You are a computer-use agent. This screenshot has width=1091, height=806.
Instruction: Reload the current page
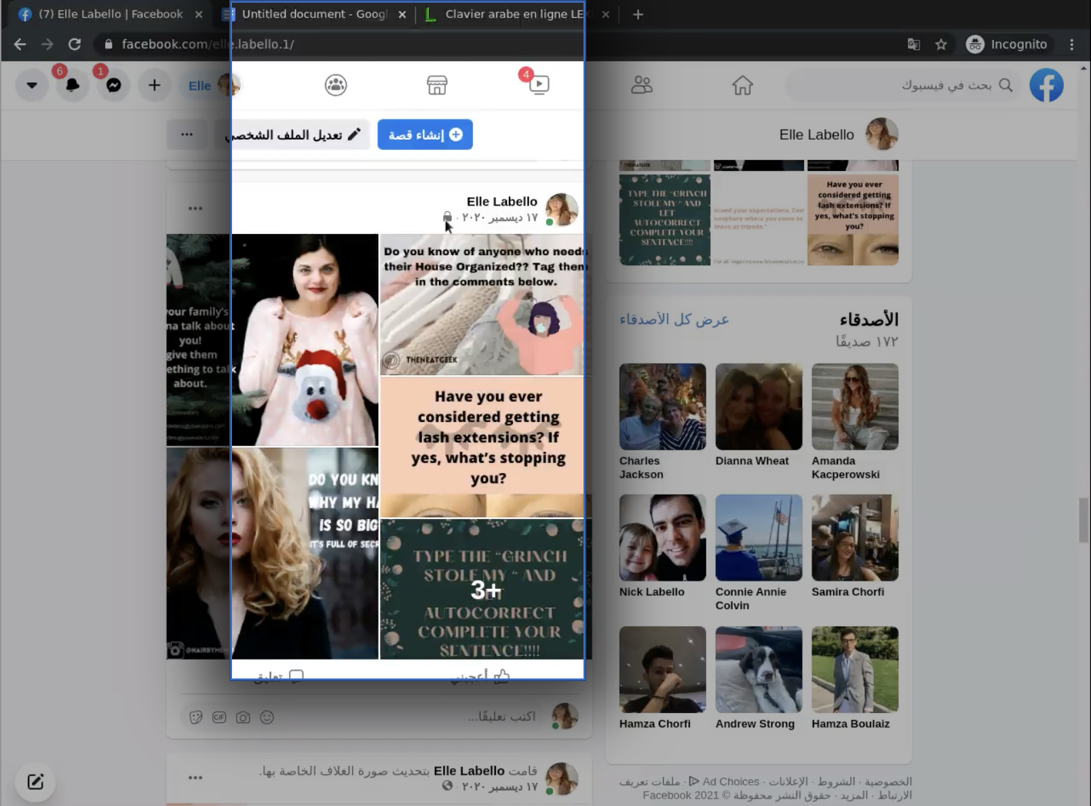(75, 44)
